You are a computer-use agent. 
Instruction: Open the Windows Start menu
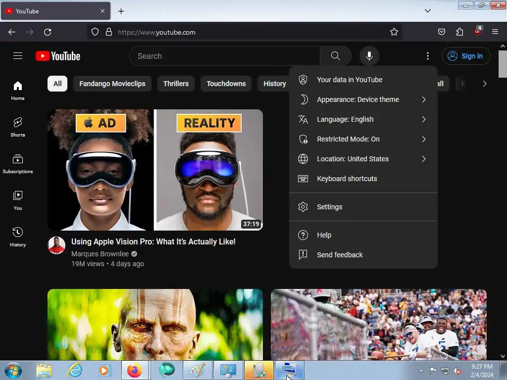pos(13,370)
